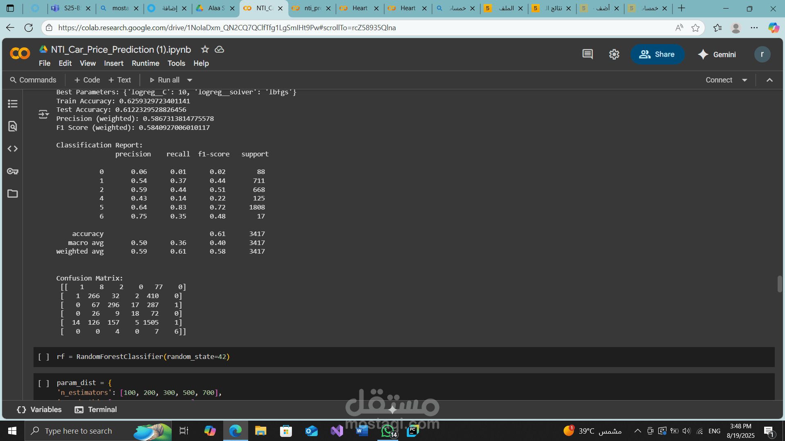Open the Table of contents sidebar icon
The width and height of the screenshot is (785, 441).
tap(13, 104)
